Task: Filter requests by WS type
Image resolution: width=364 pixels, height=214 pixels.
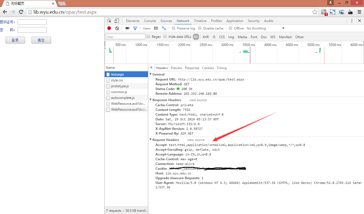Action: coord(273,37)
